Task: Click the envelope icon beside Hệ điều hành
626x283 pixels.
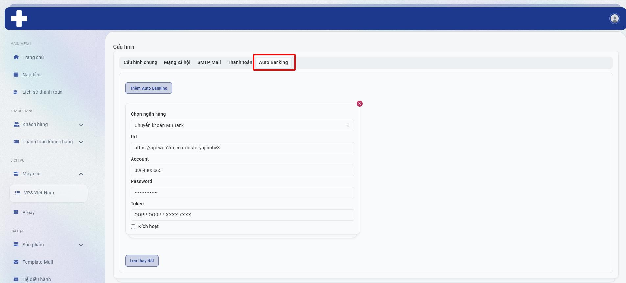Action: 16,279
